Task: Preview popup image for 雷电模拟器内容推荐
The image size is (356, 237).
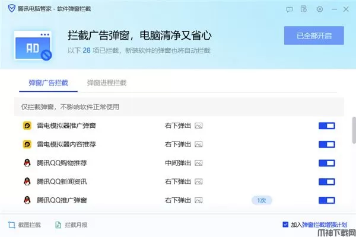Action: coord(198,145)
